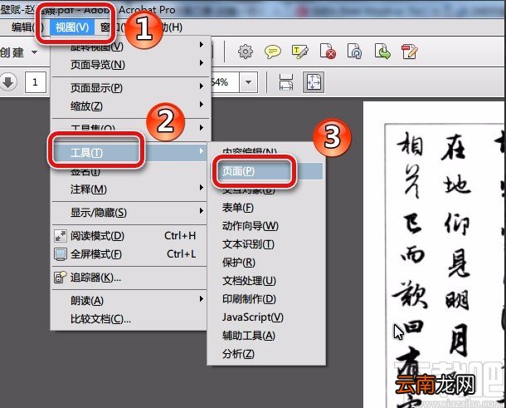Open the zoom percentage dropdown arrow
The image size is (506, 408).
tap(248, 82)
